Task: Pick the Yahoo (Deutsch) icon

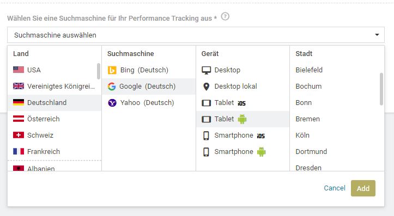Action: [112, 103]
